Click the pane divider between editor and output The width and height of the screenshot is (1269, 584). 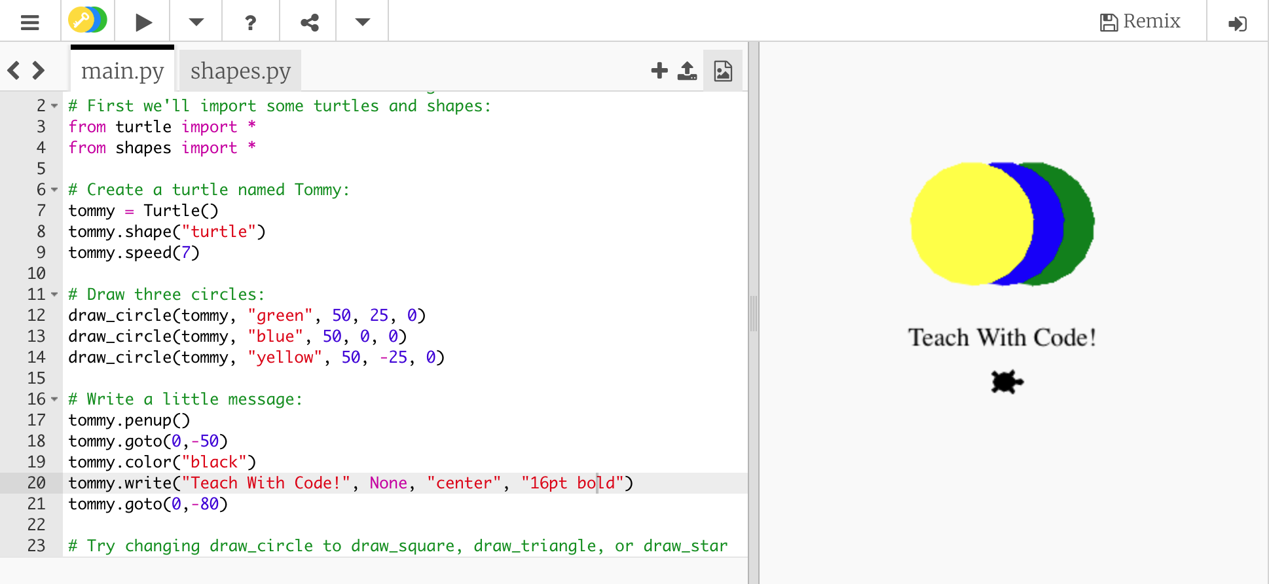tap(754, 313)
